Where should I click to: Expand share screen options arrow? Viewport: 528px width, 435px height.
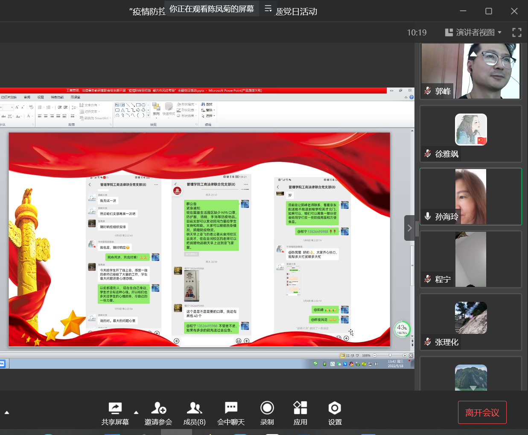pyautogui.click(x=136, y=412)
